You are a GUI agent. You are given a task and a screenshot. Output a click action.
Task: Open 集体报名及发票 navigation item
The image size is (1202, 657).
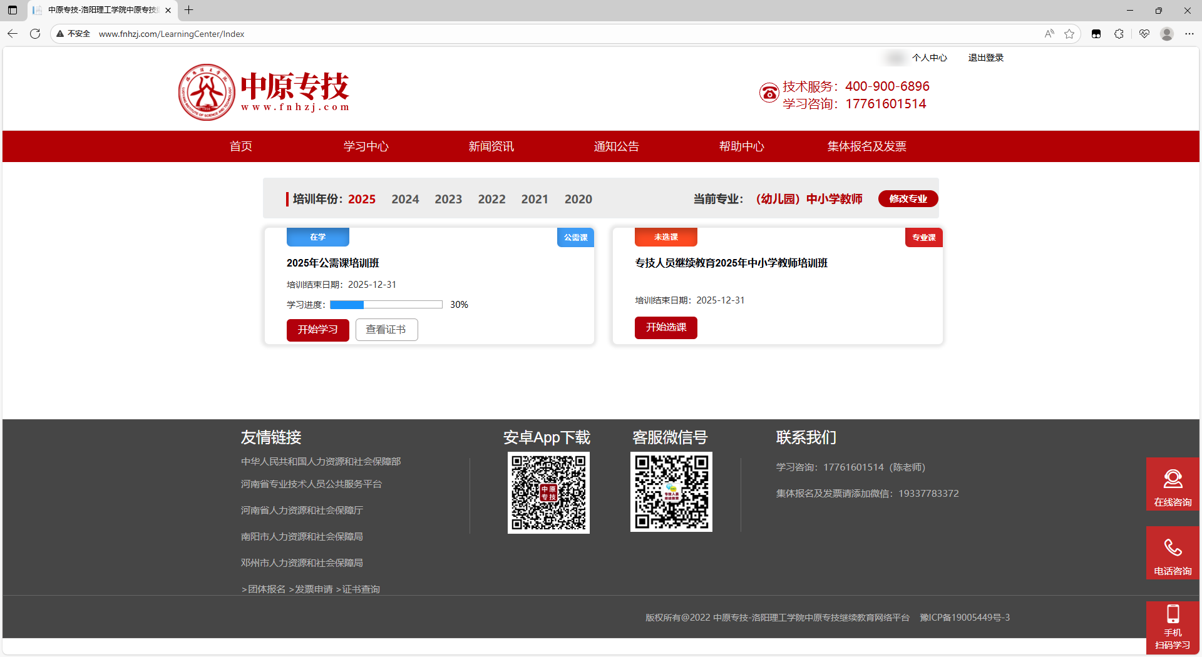[867, 146]
